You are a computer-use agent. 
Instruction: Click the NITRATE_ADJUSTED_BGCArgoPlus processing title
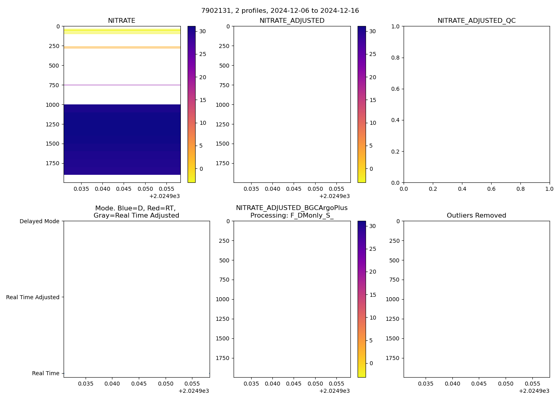tap(292, 212)
